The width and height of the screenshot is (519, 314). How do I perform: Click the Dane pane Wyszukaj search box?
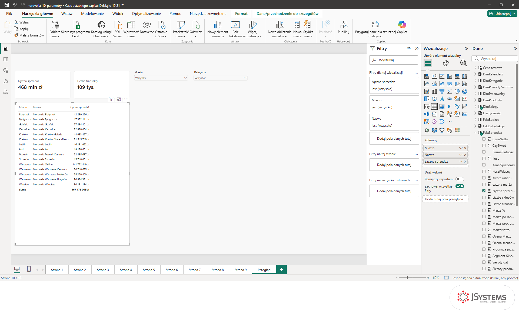tap(495, 59)
